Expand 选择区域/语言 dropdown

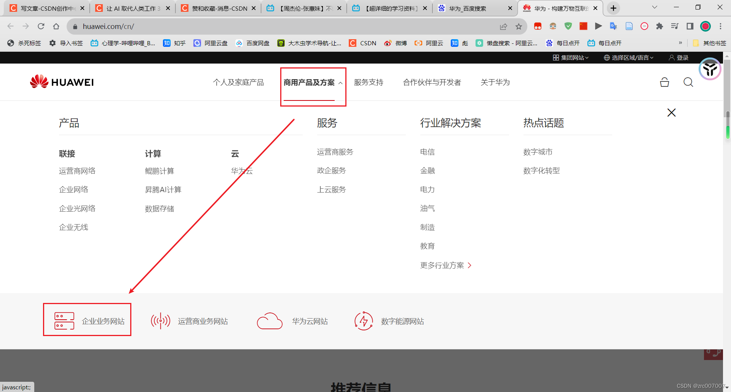coord(629,57)
